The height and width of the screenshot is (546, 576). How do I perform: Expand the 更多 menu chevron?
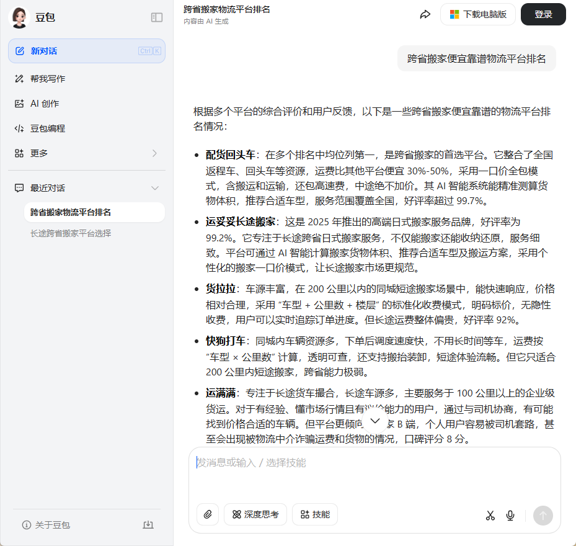pyautogui.click(x=154, y=153)
